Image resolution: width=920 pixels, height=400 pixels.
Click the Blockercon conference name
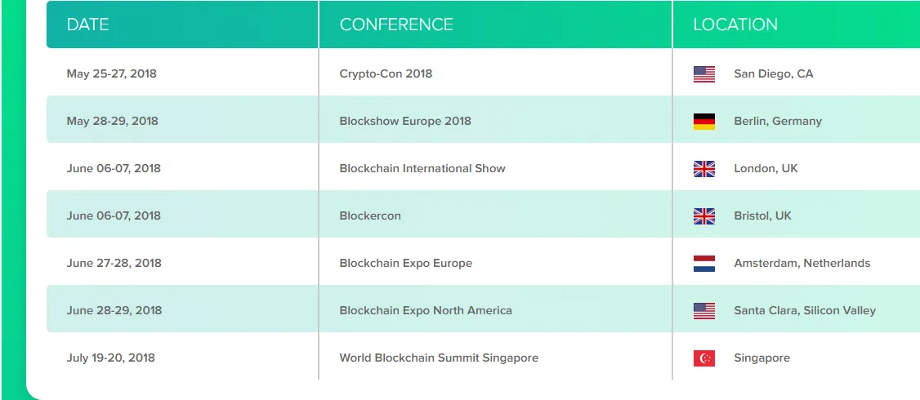tap(369, 216)
